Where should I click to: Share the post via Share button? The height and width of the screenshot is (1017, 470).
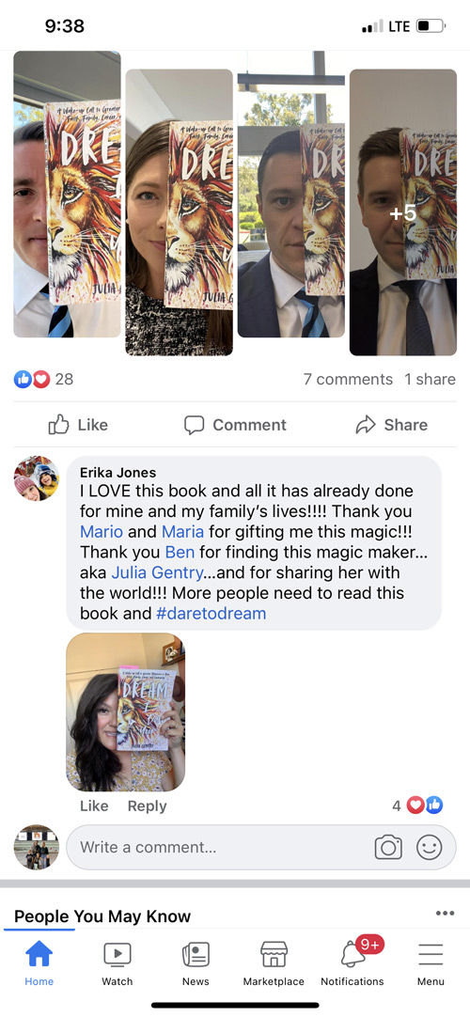click(392, 425)
